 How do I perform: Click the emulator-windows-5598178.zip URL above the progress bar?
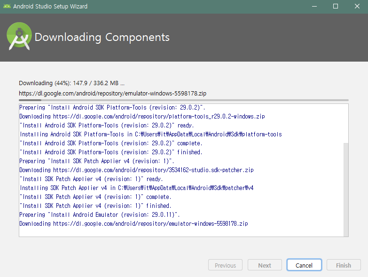(112, 94)
